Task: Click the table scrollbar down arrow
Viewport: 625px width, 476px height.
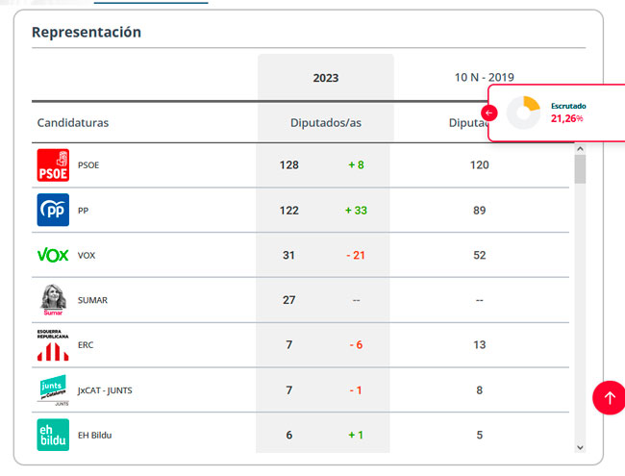Action: coord(581,448)
